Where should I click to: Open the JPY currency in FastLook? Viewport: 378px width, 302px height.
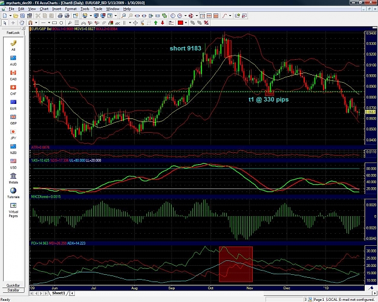point(13,134)
